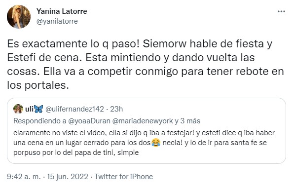Viewport: 294px width, 189px height.
Task: Open the quoted tweet body text
Action: point(144,143)
